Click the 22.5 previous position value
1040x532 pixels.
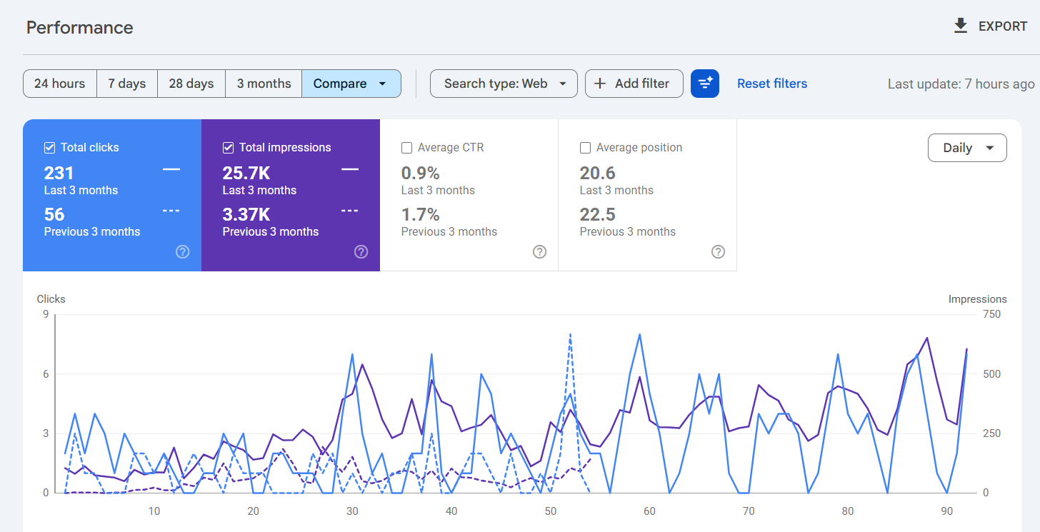[x=598, y=214]
